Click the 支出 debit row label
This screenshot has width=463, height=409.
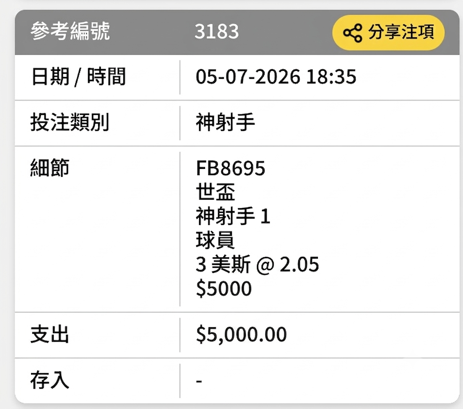[x=50, y=334]
